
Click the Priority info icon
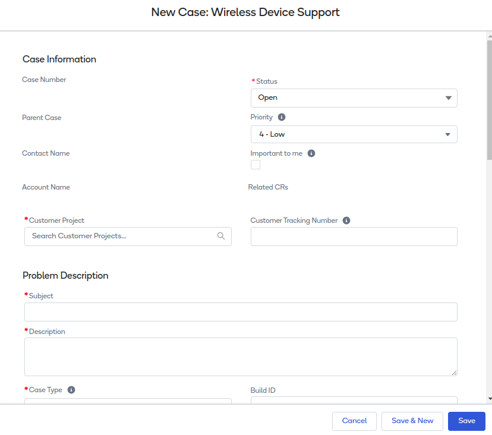[x=282, y=117]
